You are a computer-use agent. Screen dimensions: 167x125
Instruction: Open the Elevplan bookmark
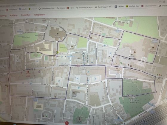119,7
